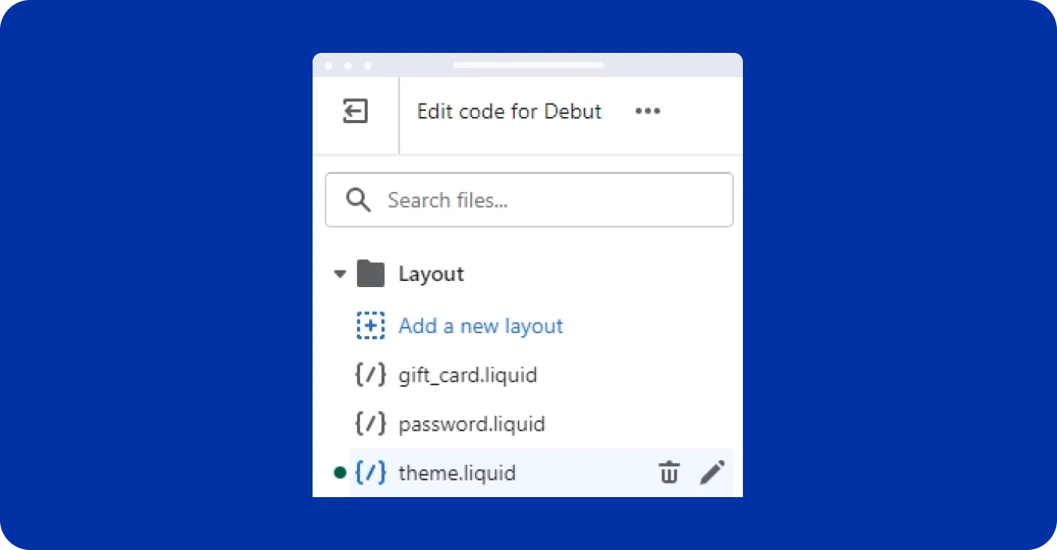Screen dimensions: 1057x550
Task: Click the blue theme.liquid file icon
Action: 371,473
